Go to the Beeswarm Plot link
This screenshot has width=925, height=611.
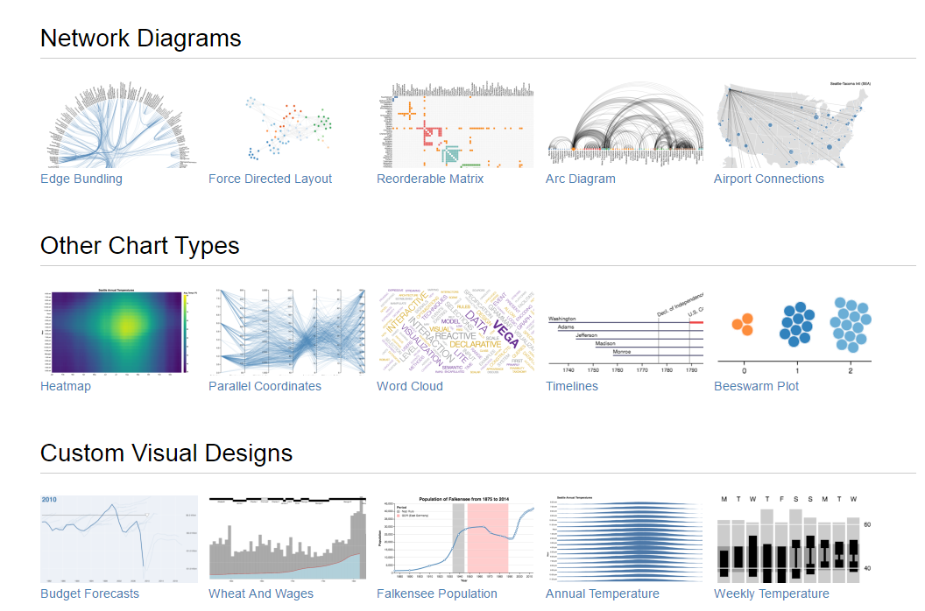pyautogui.click(x=756, y=386)
